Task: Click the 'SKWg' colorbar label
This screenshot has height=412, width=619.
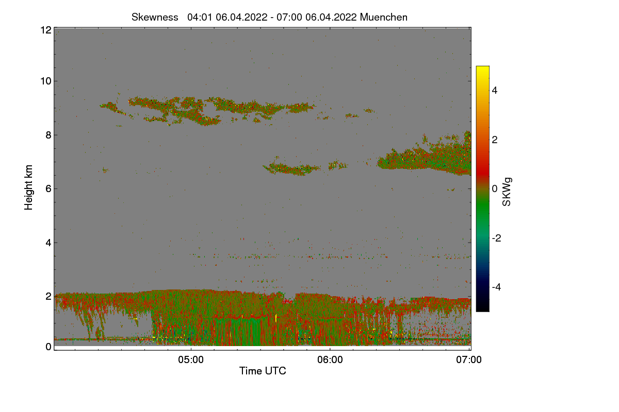Action: 508,192
